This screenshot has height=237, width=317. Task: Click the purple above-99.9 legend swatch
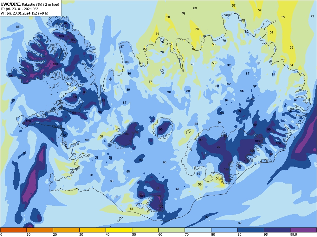coord(303,230)
